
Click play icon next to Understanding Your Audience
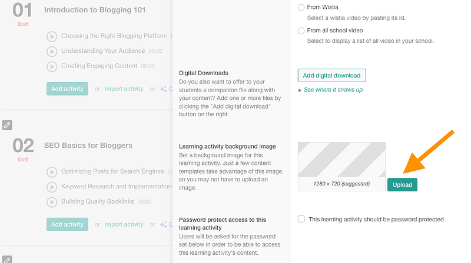tap(52, 51)
